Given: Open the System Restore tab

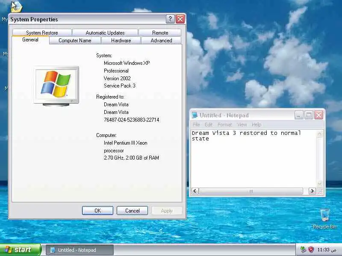Looking at the screenshot, I should coord(42,33).
